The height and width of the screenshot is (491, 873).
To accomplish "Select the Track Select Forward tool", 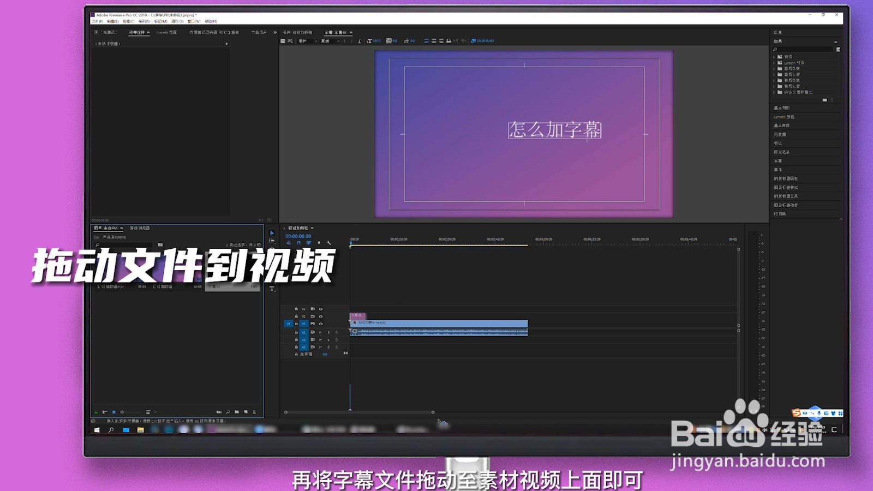I will point(272,241).
